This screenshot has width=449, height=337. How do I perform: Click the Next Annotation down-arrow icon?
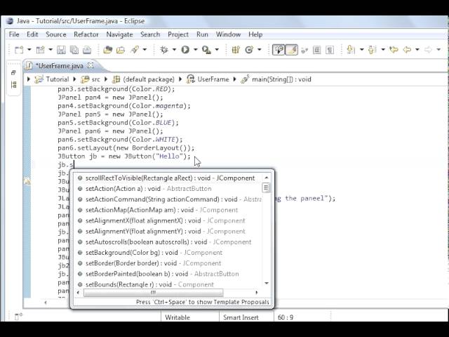point(351,50)
